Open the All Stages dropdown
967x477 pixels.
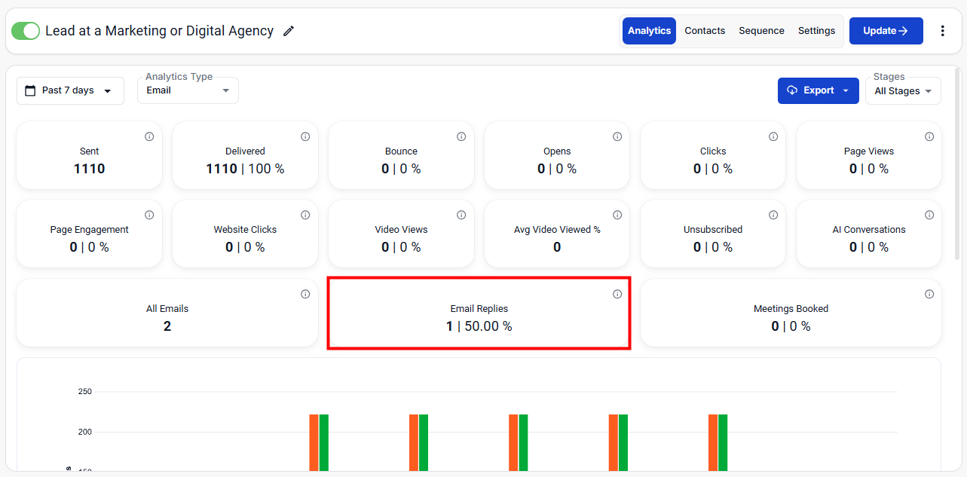(x=903, y=91)
